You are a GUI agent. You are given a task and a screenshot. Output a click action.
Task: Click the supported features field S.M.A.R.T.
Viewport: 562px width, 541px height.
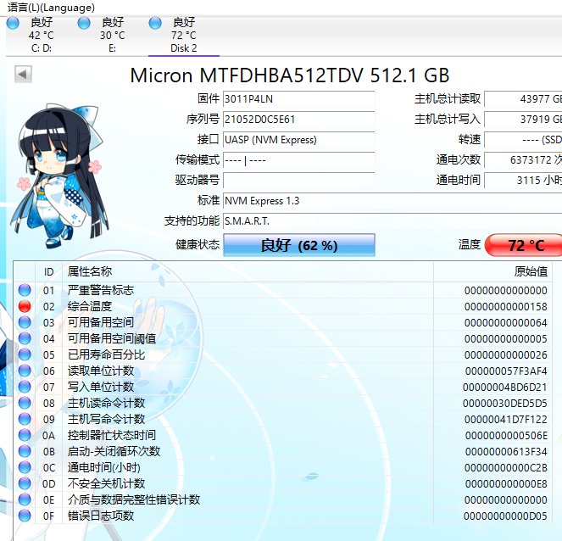[x=392, y=220]
